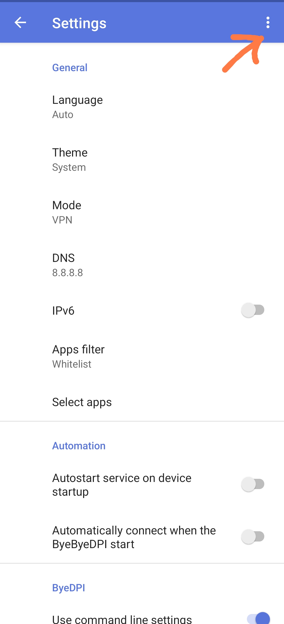This screenshot has height=624, width=284.
Task: Tap the Settings title text
Action: (79, 23)
